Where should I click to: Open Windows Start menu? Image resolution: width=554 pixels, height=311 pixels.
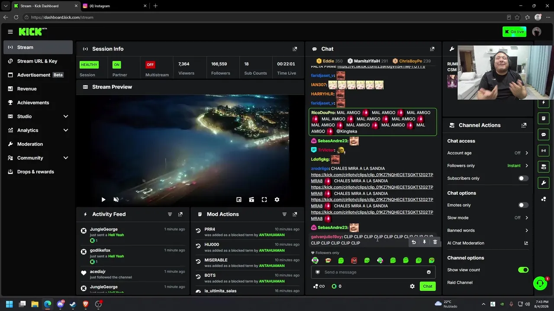[10, 304]
